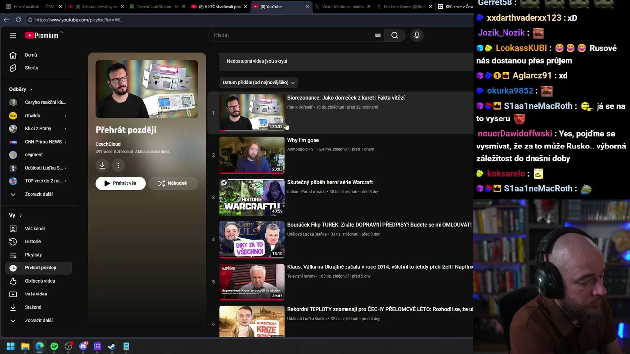The image size is (630, 354).
Task: Switch to the V KFC skladovali tab
Action: 219,7
